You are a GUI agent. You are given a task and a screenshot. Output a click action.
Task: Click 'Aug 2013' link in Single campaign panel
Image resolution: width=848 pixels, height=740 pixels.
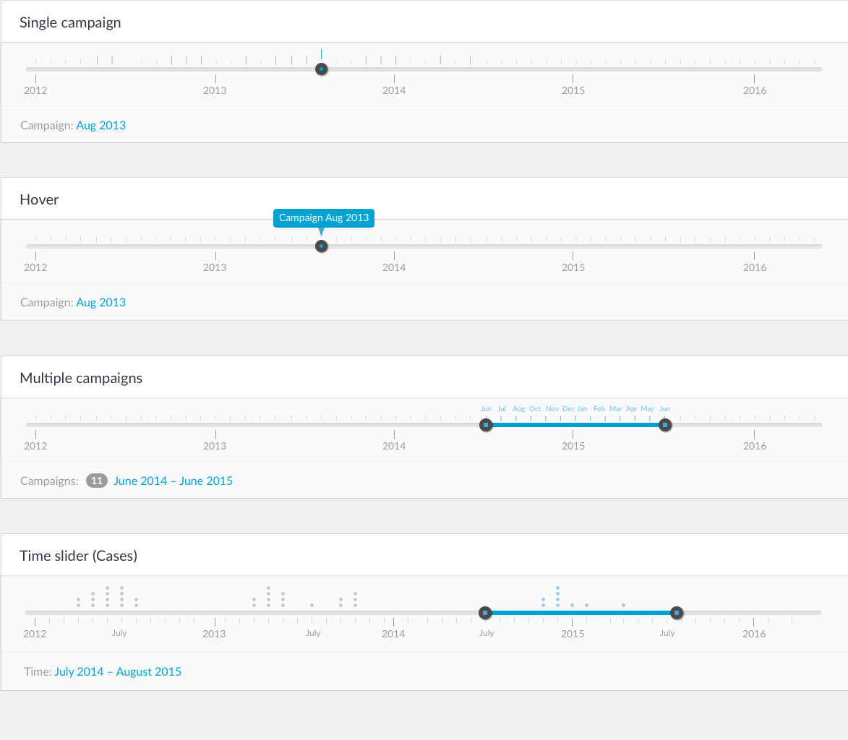point(100,125)
